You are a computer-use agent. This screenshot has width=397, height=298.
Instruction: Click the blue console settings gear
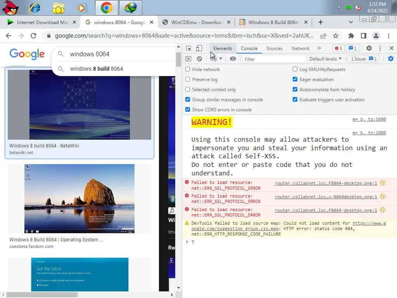tap(391, 59)
